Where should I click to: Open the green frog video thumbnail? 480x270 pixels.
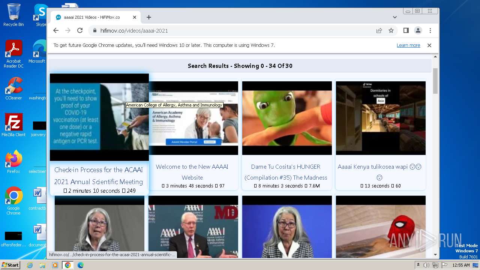(x=287, y=118)
